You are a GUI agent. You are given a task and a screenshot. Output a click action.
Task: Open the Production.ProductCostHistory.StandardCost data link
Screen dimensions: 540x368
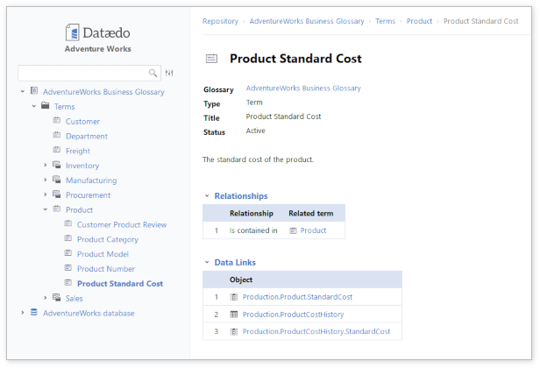[316, 331]
